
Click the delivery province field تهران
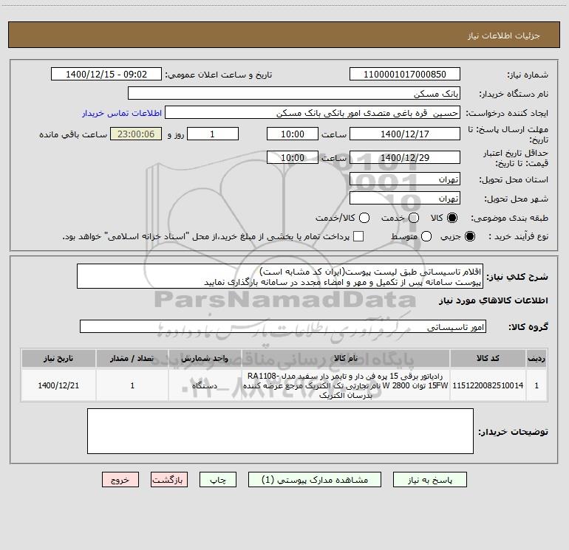(405, 179)
